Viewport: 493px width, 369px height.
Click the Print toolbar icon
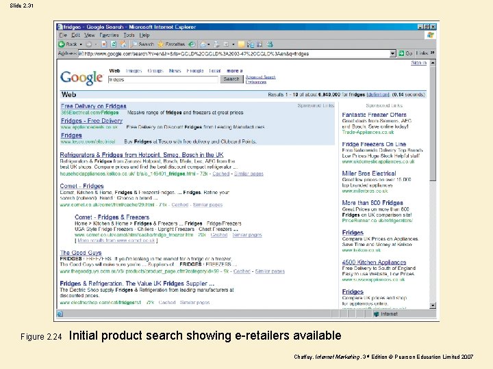click(216, 44)
